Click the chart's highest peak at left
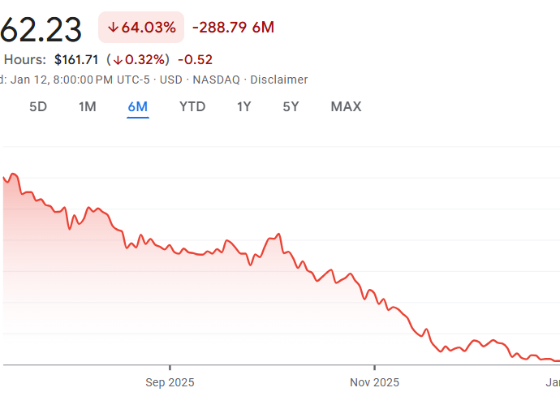The height and width of the screenshot is (405, 560). tap(14, 174)
